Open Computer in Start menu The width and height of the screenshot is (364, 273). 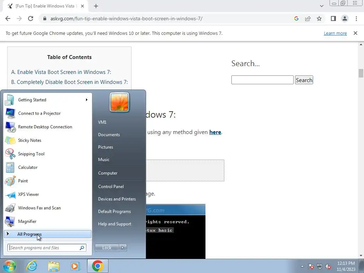point(108,173)
